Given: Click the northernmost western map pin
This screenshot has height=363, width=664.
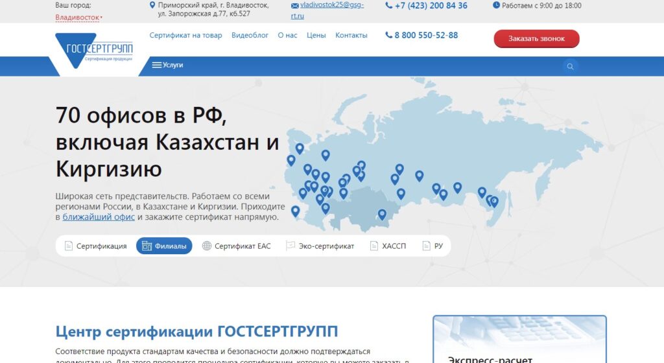Looking at the screenshot, I should pos(300,148).
